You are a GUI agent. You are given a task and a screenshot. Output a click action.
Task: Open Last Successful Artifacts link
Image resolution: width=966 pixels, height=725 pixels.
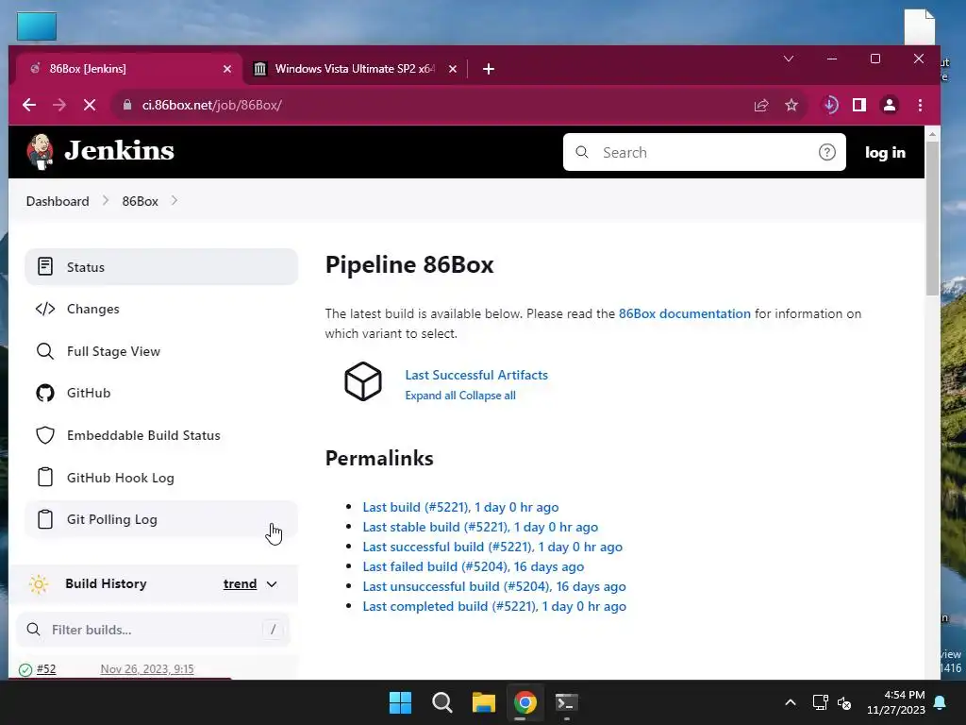pos(476,374)
